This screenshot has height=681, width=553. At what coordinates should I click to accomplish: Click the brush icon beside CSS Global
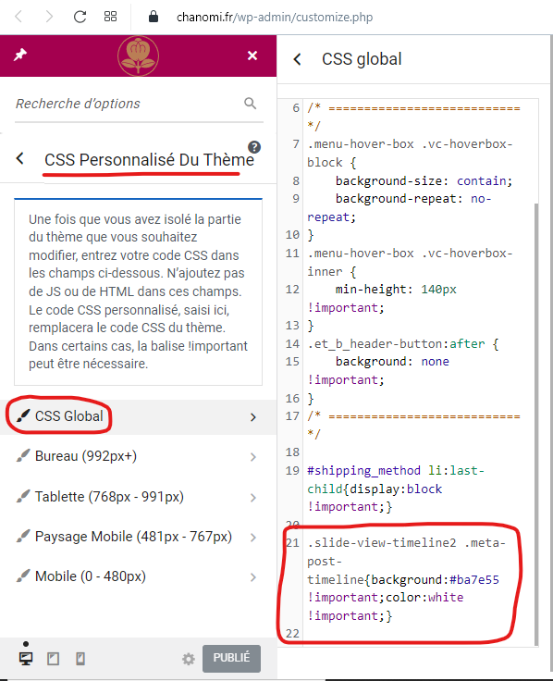[x=23, y=415]
